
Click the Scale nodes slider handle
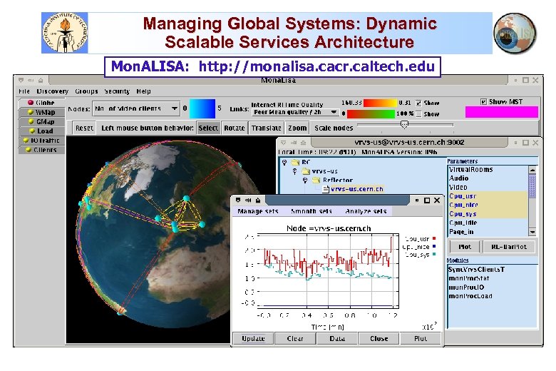point(404,124)
